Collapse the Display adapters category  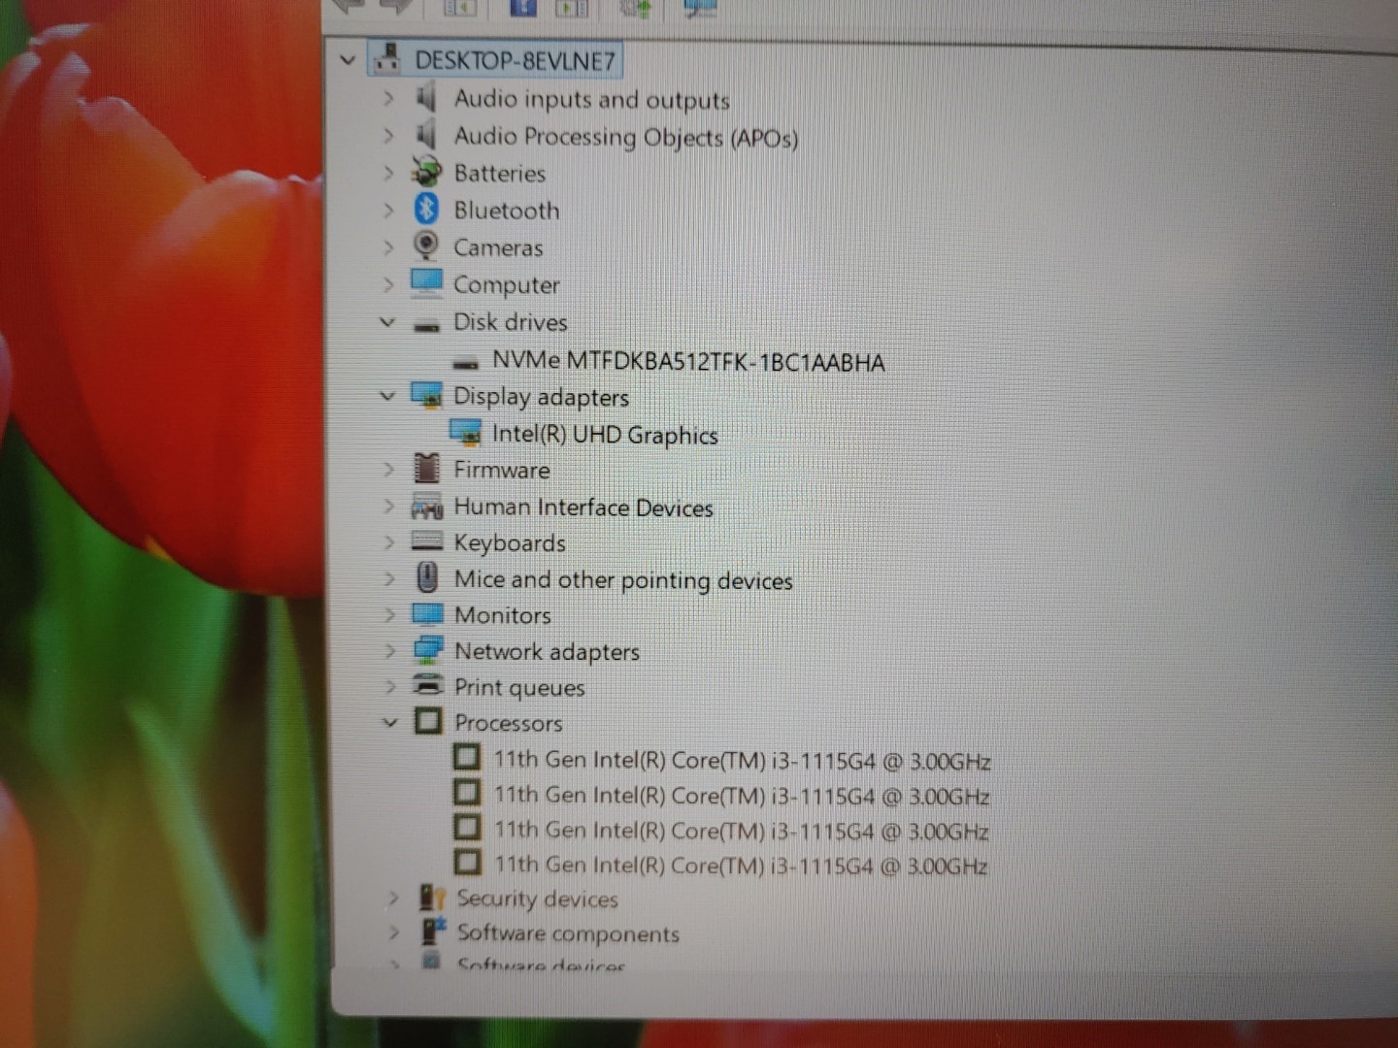(x=387, y=396)
